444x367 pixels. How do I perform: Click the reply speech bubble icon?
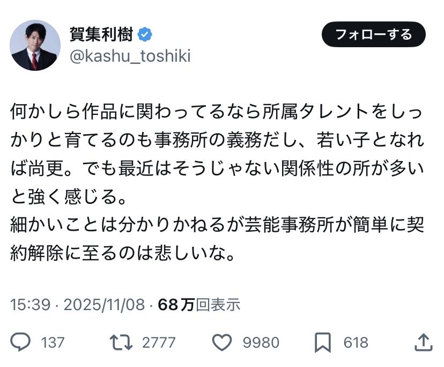point(21,342)
